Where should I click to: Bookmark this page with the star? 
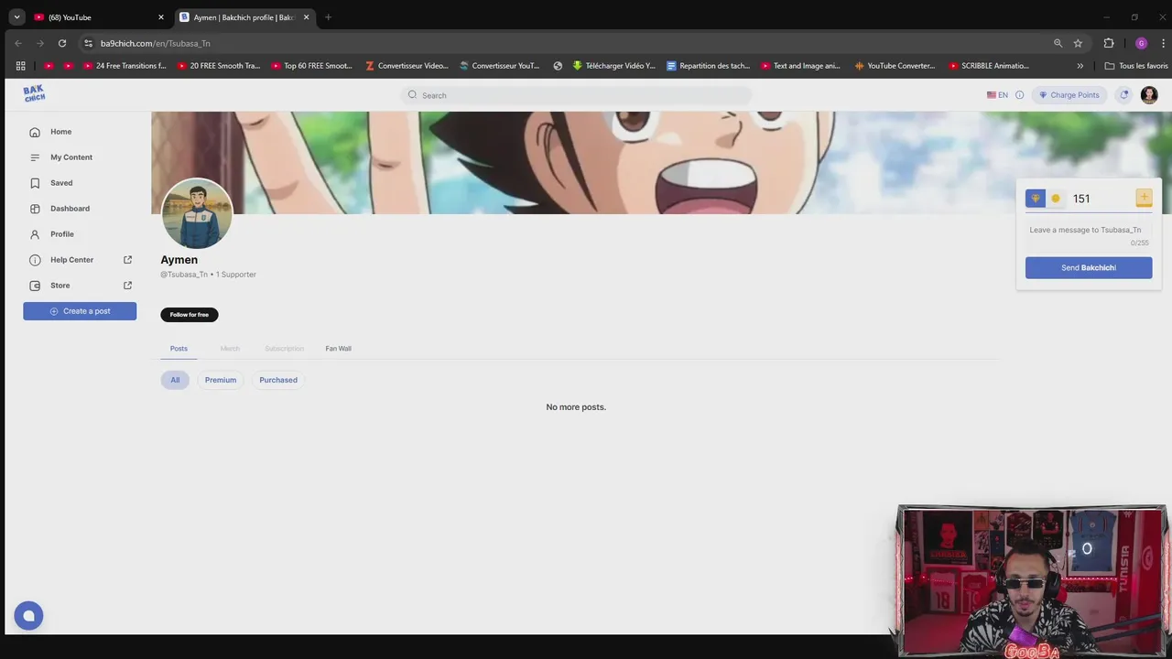tap(1078, 43)
